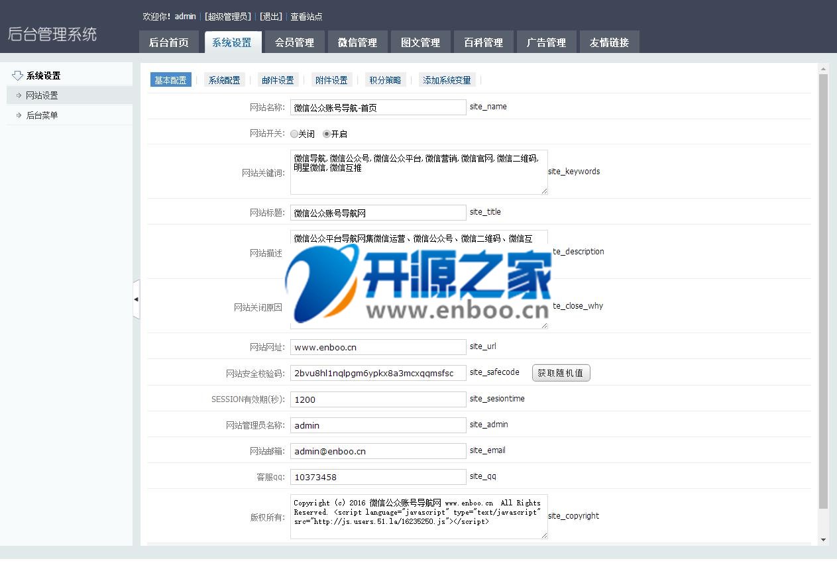Click the site_keywords variable label
837x567 pixels.
574,172
